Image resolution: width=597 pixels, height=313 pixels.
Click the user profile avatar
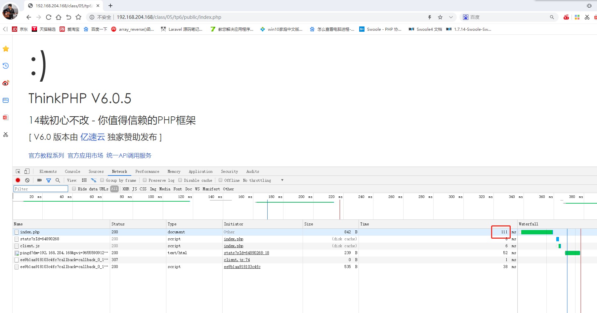coord(10,11)
